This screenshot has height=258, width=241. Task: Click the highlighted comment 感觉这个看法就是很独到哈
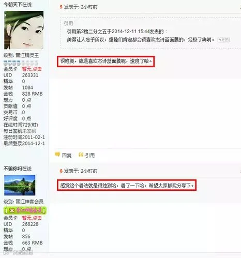(x=127, y=185)
